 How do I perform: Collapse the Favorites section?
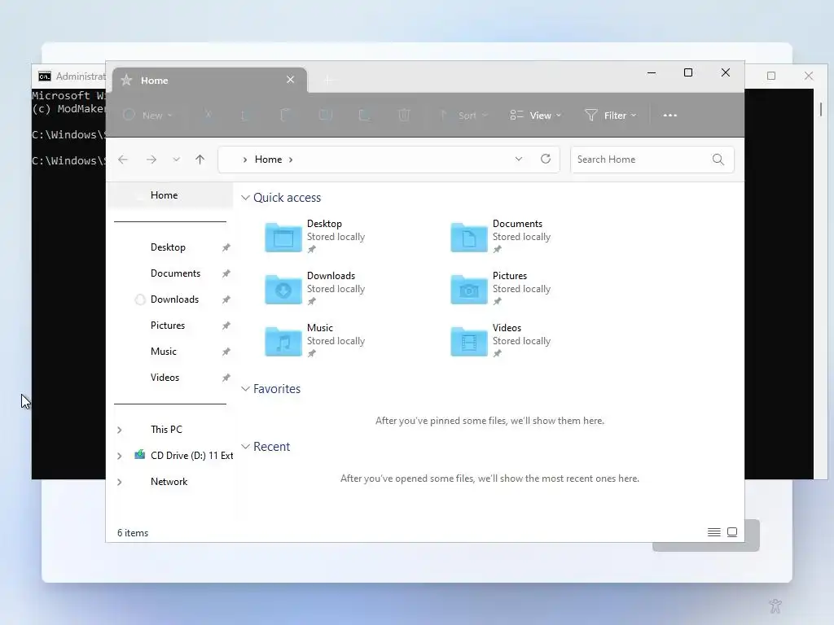pos(245,389)
